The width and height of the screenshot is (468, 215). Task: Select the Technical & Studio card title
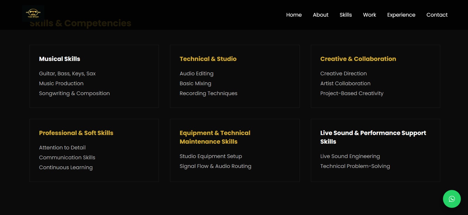208,59
